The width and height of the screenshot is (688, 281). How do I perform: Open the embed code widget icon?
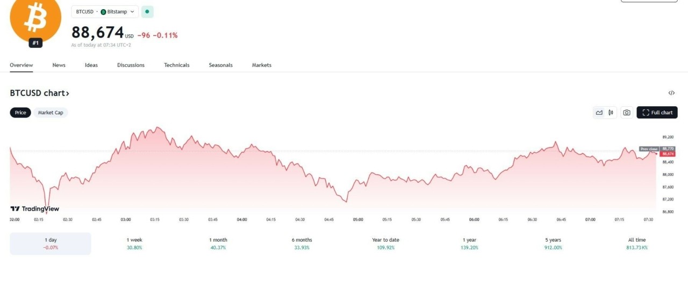(x=671, y=93)
